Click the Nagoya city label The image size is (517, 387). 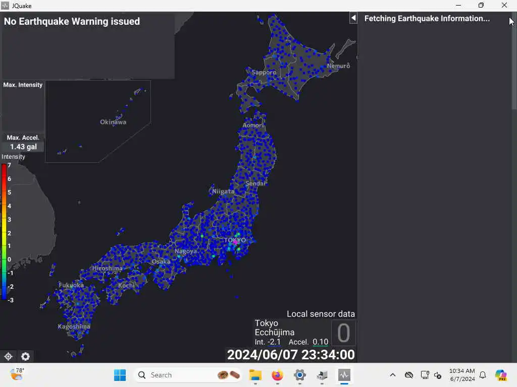coord(186,251)
